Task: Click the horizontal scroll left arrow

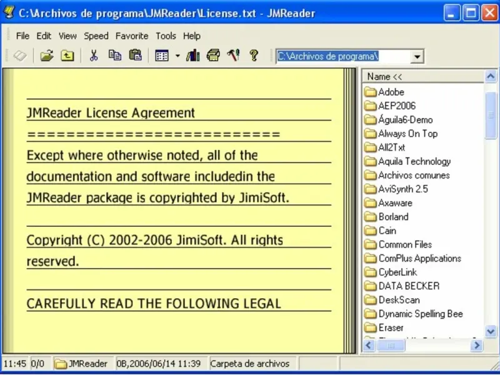Action: [369, 345]
